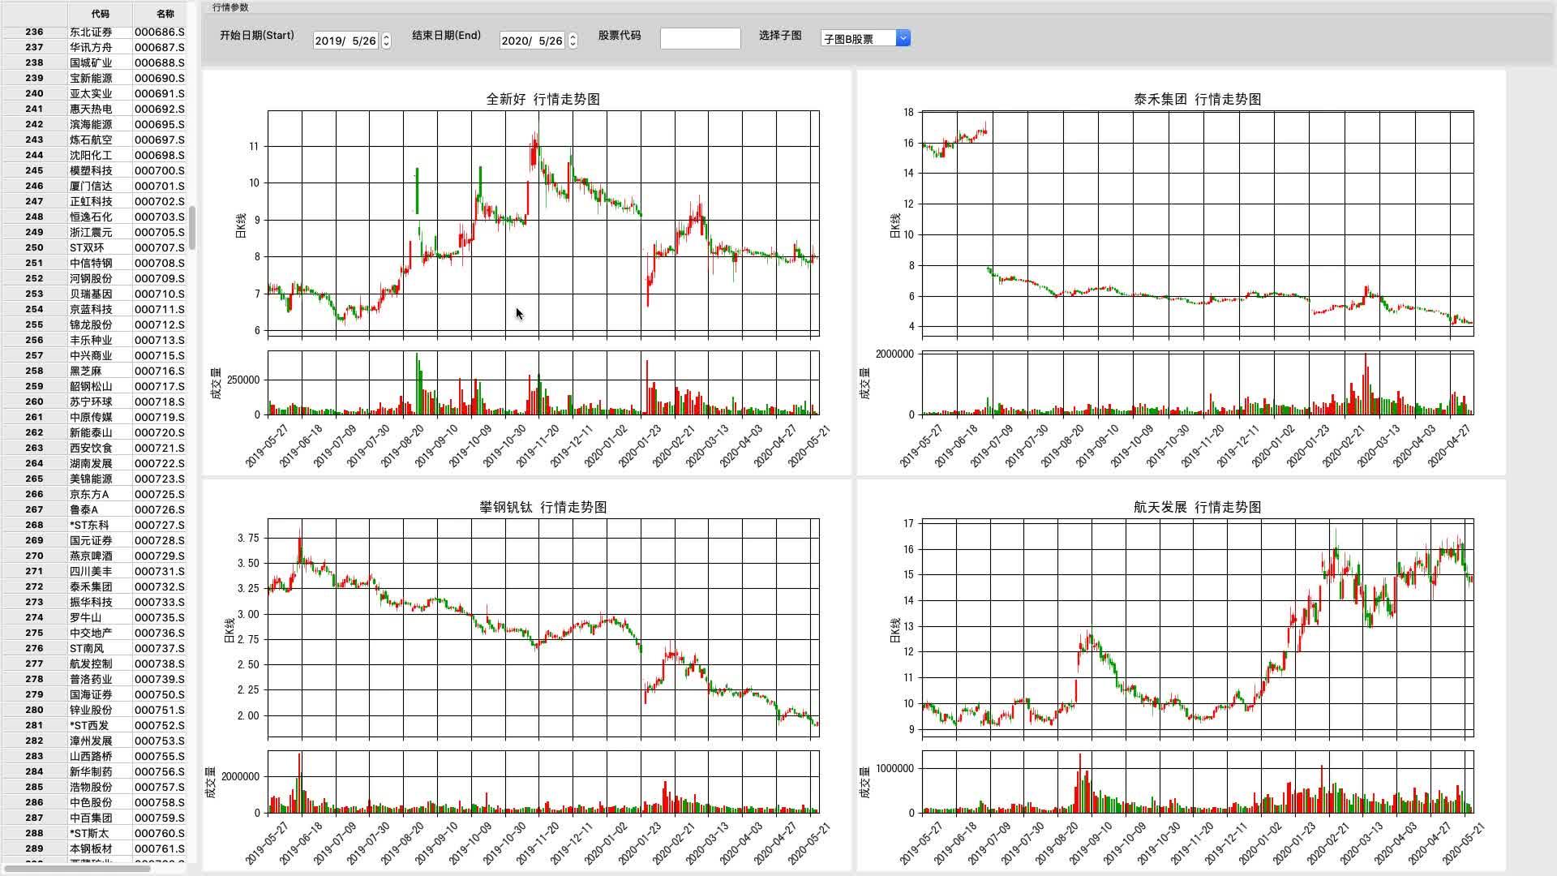Select row 黑芝麻 in stock list
1557x876 pixels.
[x=93, y=371]
